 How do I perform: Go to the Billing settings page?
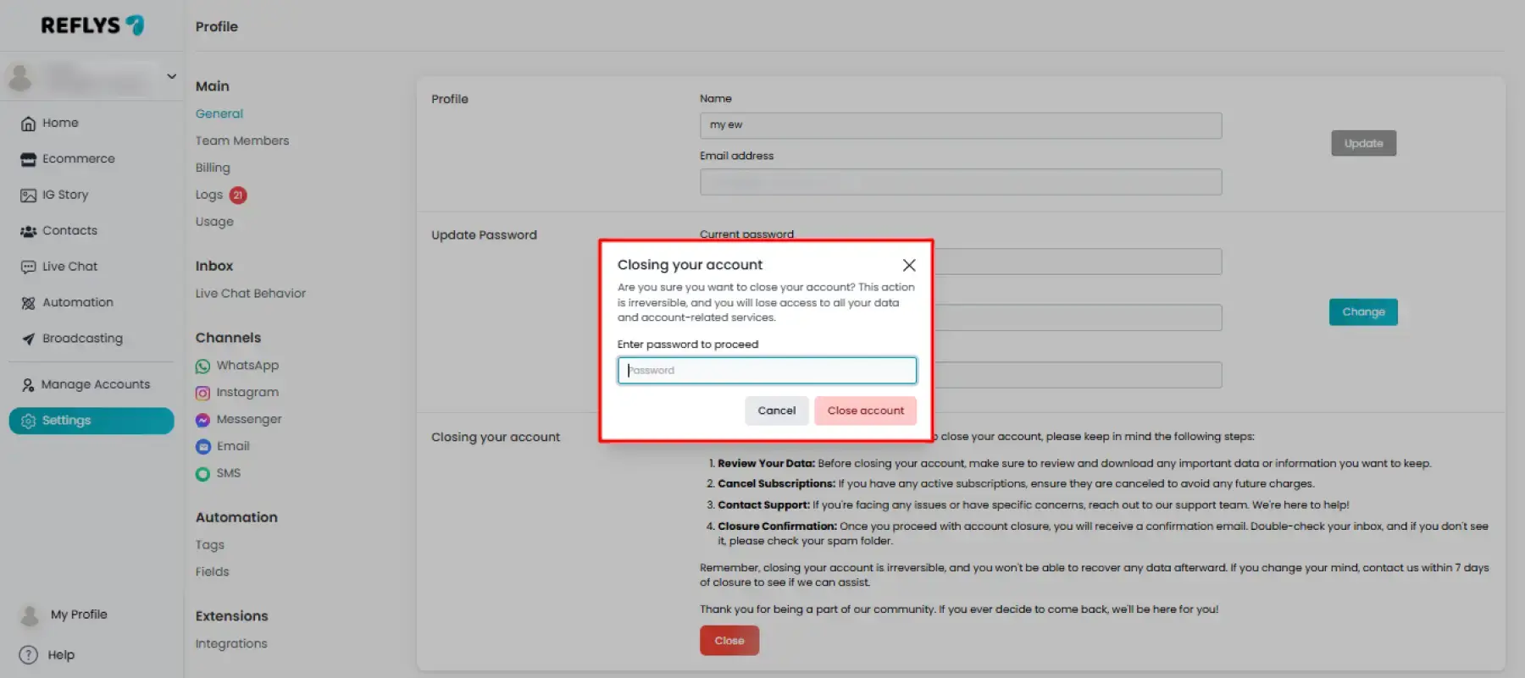[213, 168]
